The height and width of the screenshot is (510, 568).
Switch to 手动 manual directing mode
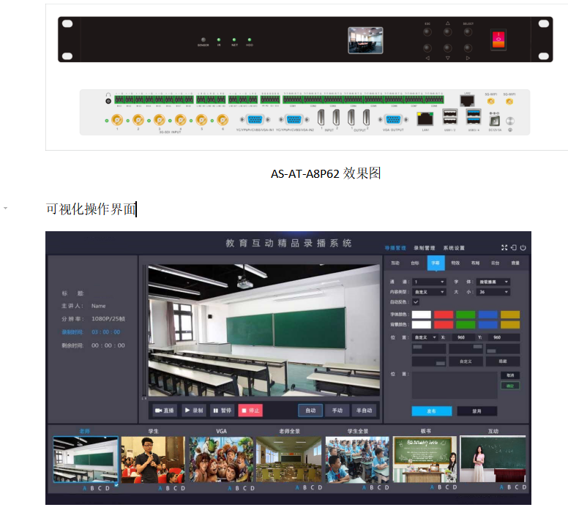[x=335, y=410]
